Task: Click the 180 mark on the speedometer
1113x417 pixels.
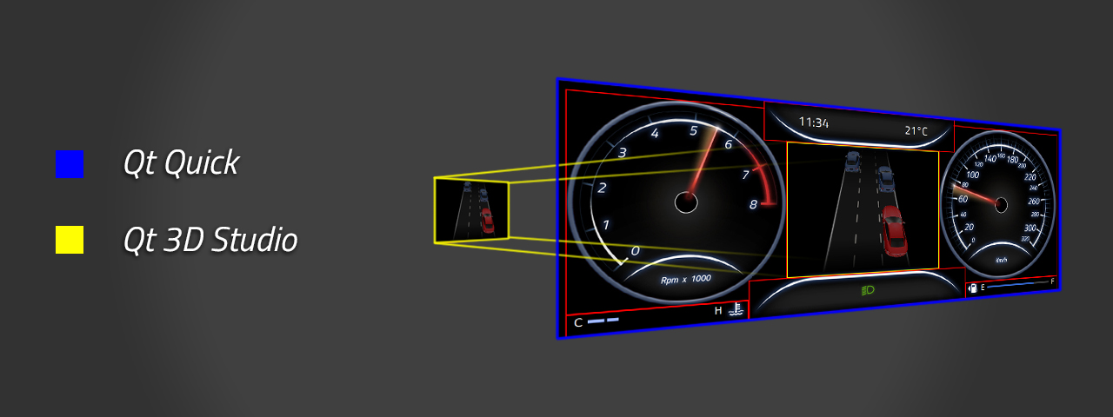Action: 1012,160
